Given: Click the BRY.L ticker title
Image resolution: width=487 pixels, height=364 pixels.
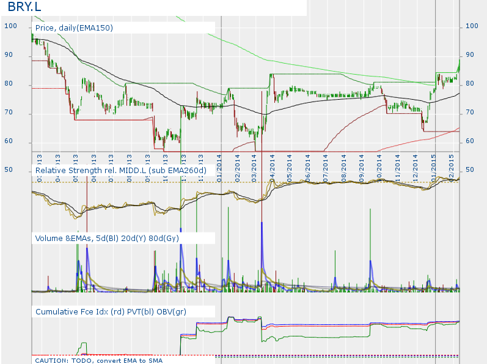Looking at the screenshot, I should pyautogui.click(x=24, y=7).
